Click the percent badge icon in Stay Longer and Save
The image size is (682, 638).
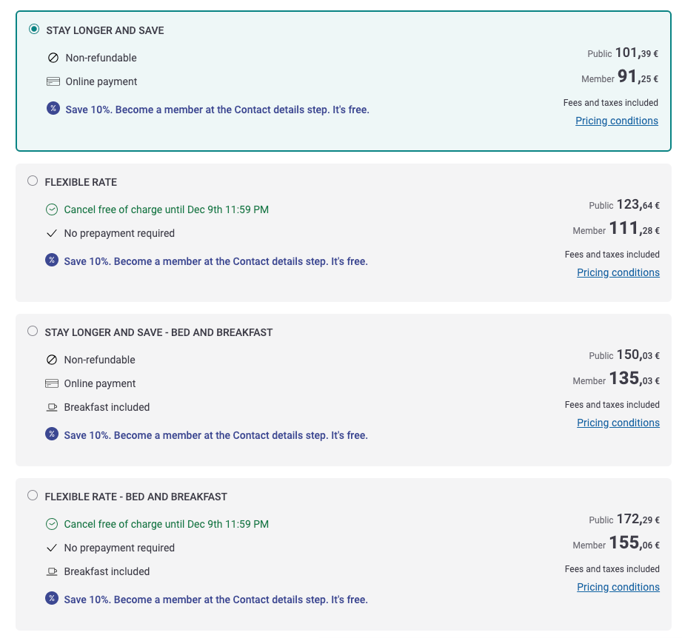pyautogui.click(x=53, y=108)
